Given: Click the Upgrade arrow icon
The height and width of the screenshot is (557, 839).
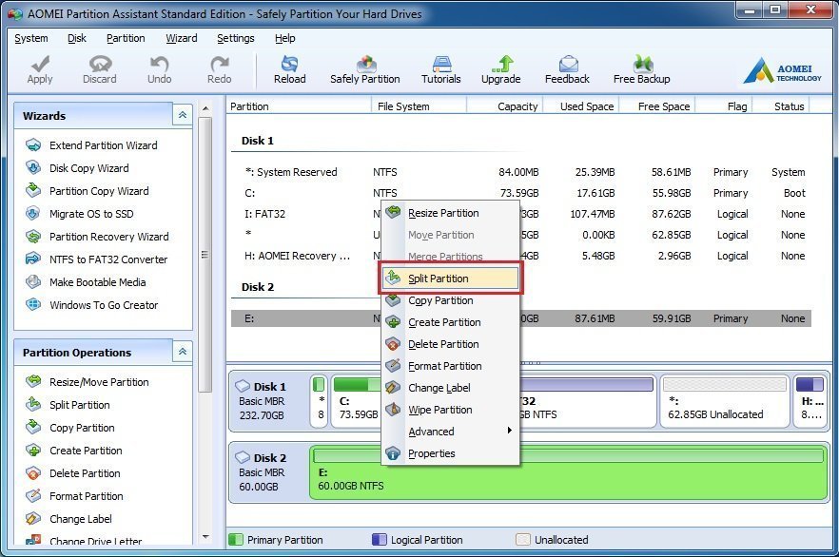Looking at the screenshot, I should pyautogui.click(x=502, y=64).
